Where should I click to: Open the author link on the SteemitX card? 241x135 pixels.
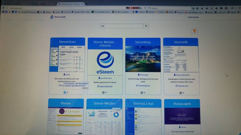(182, 75)
